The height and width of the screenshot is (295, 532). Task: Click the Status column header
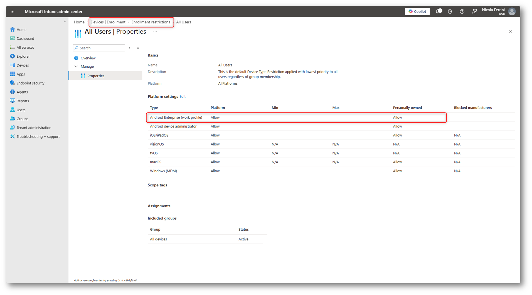[244, 229]
